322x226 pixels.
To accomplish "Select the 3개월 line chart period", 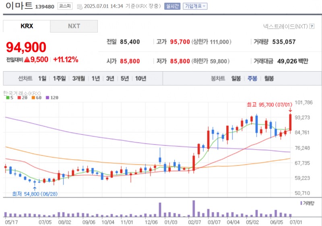I will click(78, 78).
